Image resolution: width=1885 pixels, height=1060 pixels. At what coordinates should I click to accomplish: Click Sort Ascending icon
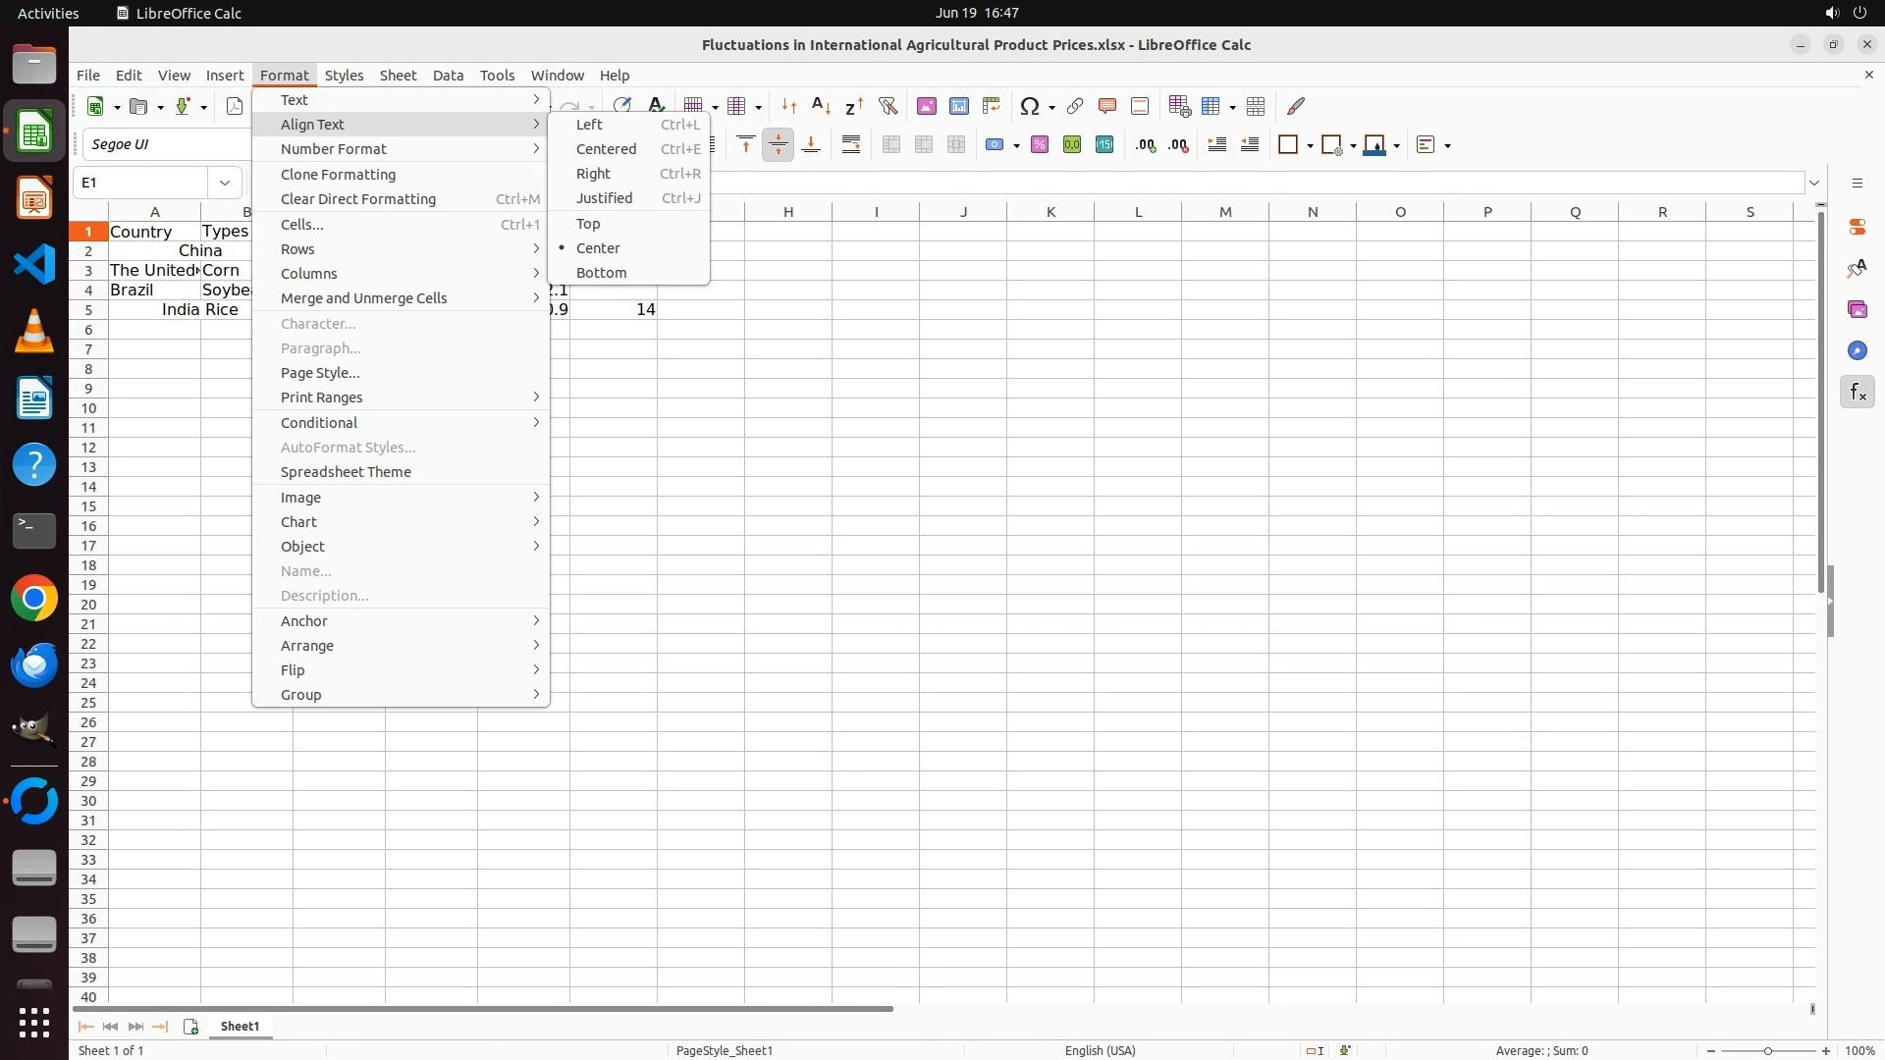pos(822,106)
